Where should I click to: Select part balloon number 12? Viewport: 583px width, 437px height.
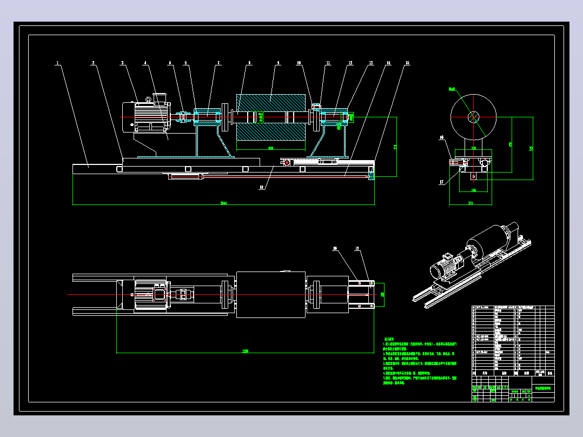(350, 63)
